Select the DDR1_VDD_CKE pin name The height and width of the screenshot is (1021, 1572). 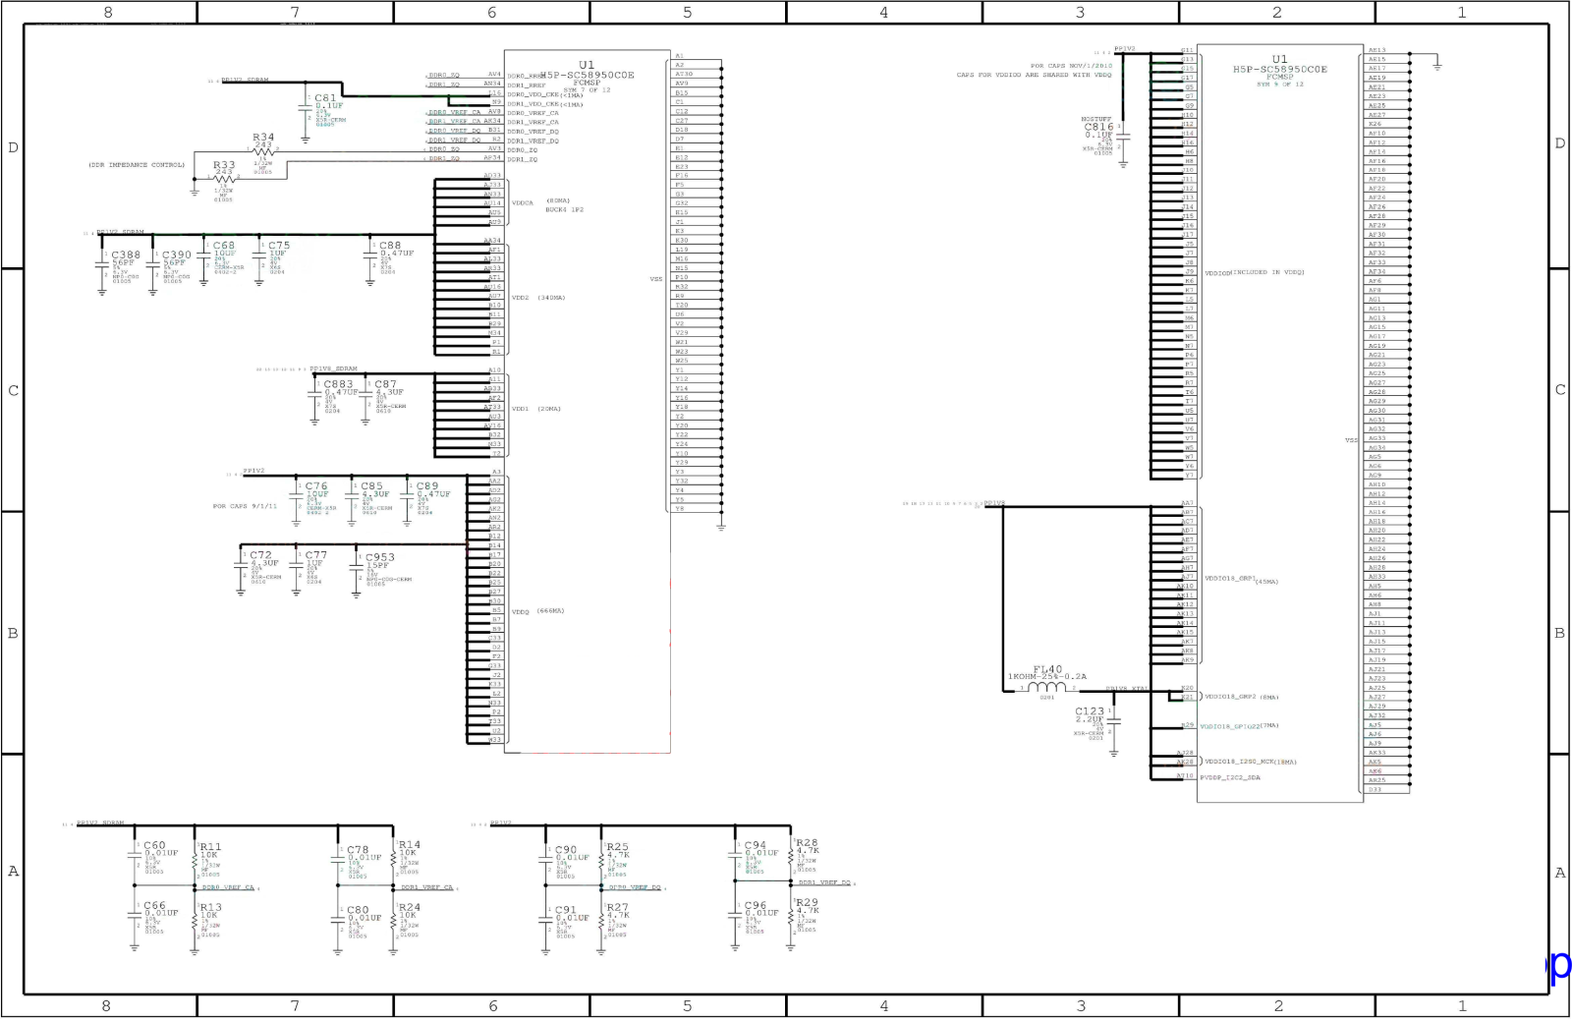pyautogui.click(x=533, y=104)
